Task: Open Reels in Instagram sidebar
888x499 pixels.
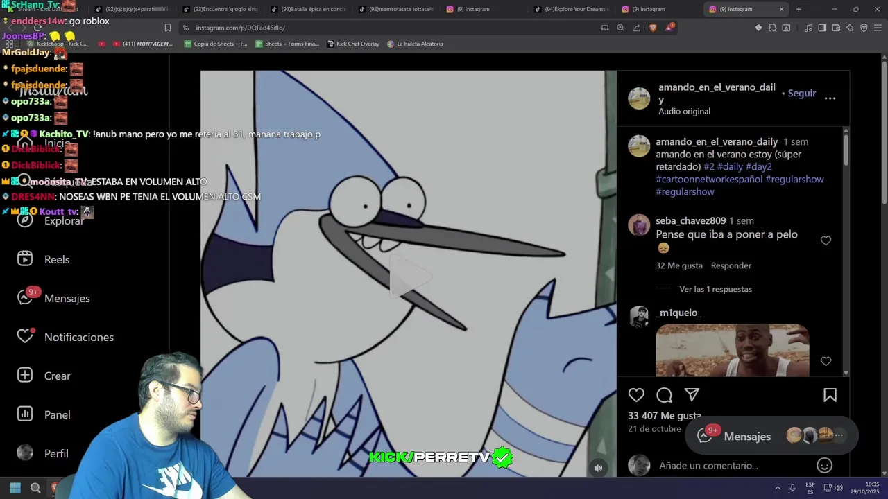Action: point(43,259)
